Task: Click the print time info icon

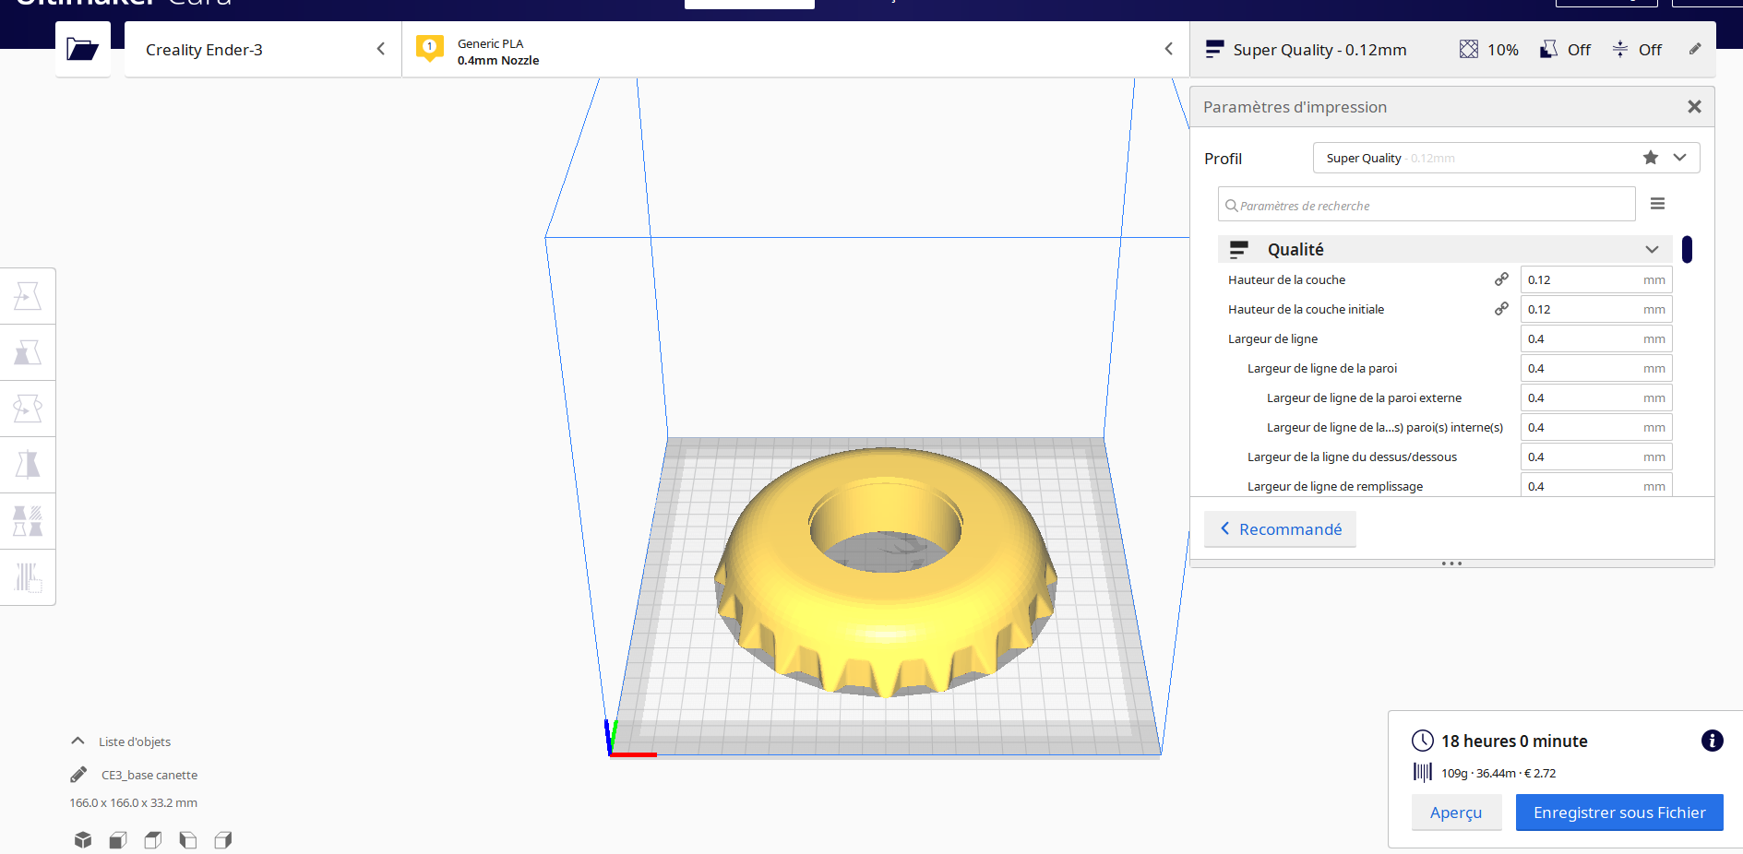Action: pyautogui.click(x=1712, y=741)
